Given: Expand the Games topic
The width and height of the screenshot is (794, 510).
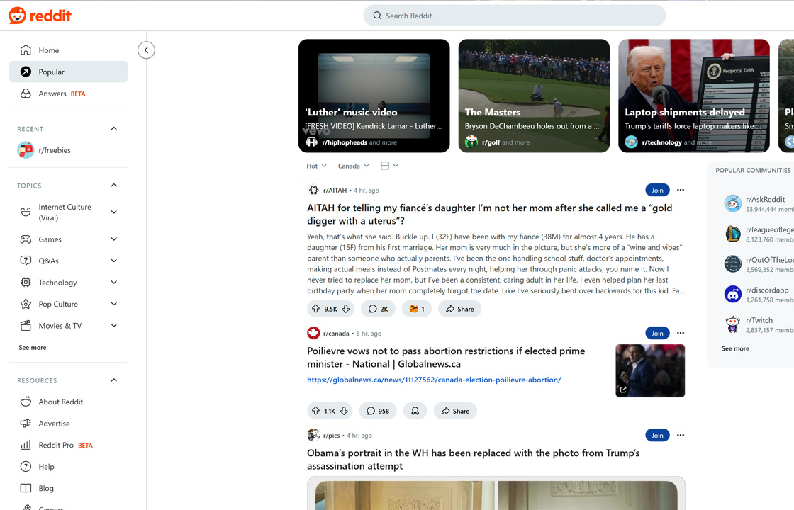Looking at the screenshot, I should (x=114, y=239).
